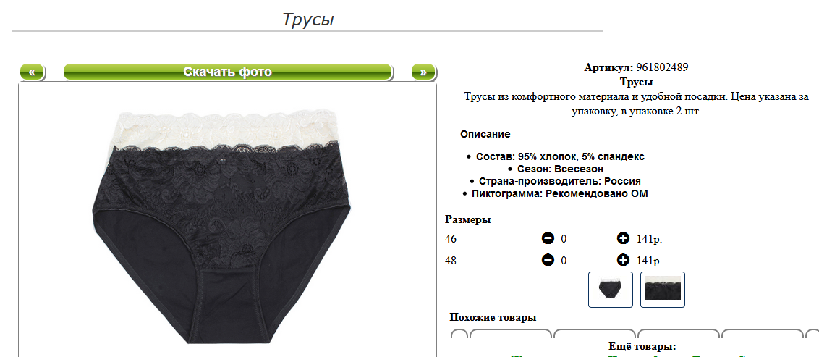Viewport: 819px width, 357px height.
Task: Click the quantity value for size 48
Action: click(x=564, y=260)
